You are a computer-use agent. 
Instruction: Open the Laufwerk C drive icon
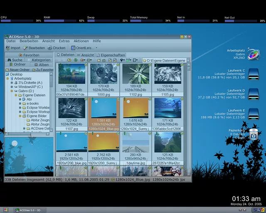(x=253, y=74)
